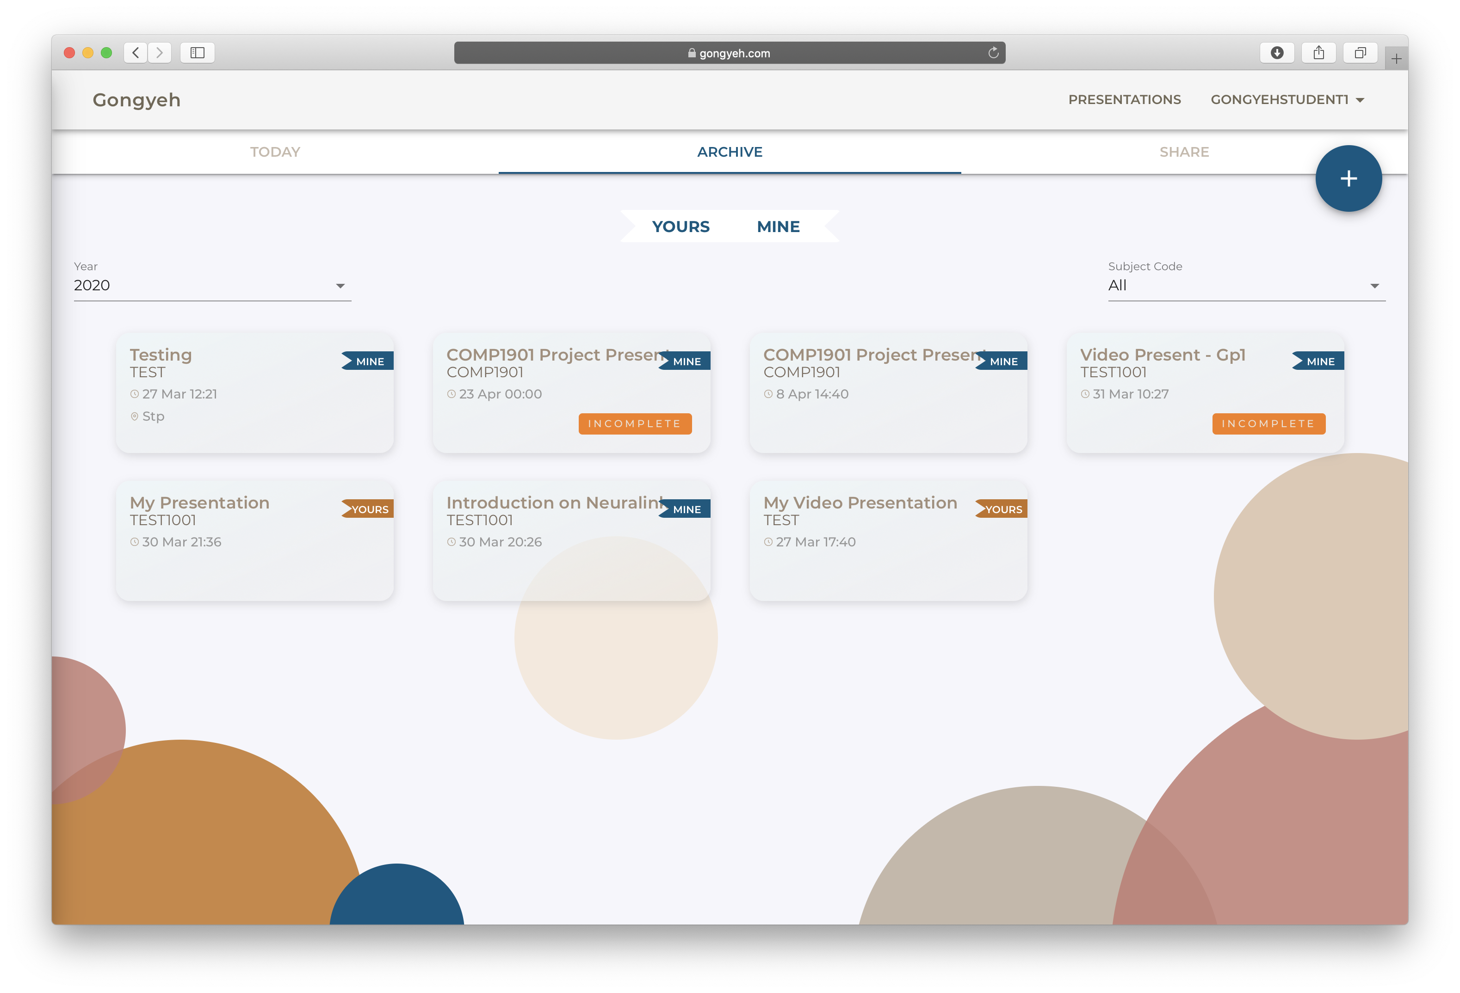Switch to the TODAY tab

275,152
